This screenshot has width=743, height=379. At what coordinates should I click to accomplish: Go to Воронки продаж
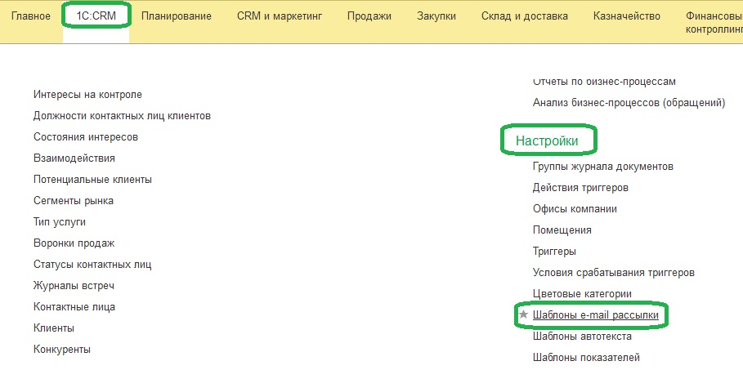[74, 243]
